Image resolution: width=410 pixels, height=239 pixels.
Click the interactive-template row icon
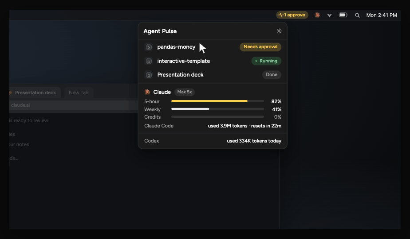point(149,62)
